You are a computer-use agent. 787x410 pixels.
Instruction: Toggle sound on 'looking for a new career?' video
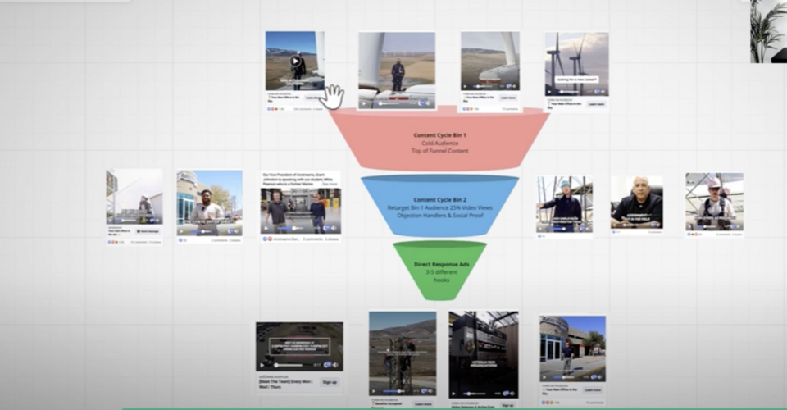coord(603,92)
